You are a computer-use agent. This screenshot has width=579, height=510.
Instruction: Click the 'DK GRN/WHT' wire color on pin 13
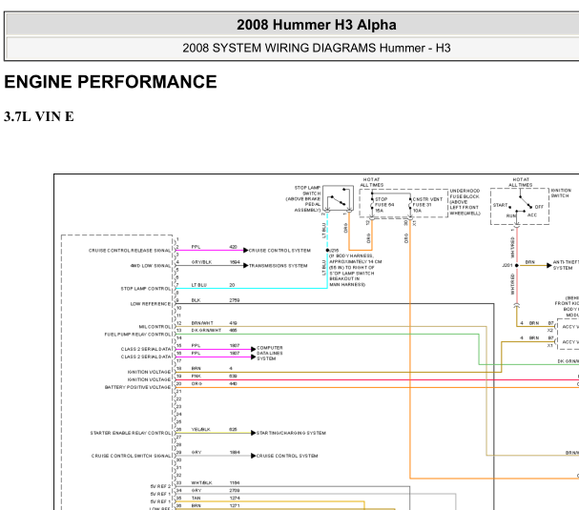tap(206, 330)
